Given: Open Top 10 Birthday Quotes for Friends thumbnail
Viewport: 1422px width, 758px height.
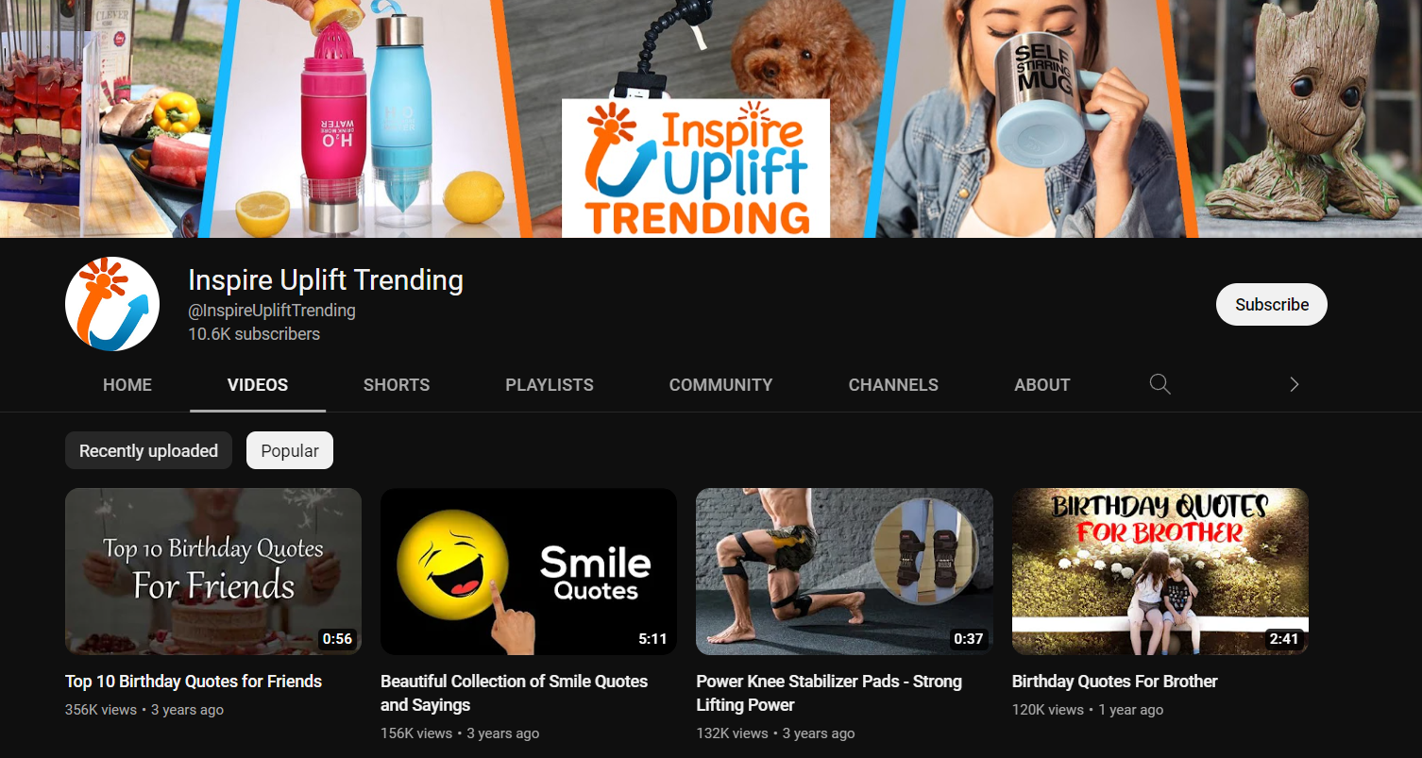Looking at the screenshot, I should click(213, 571).
